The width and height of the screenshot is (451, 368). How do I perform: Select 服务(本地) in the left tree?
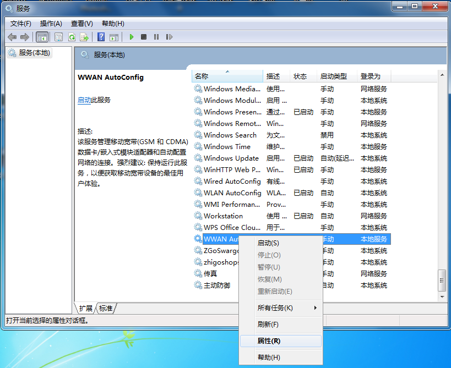tap(29, 53)
